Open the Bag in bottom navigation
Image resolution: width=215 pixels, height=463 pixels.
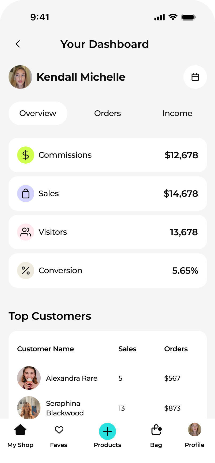tap(156, 436)
